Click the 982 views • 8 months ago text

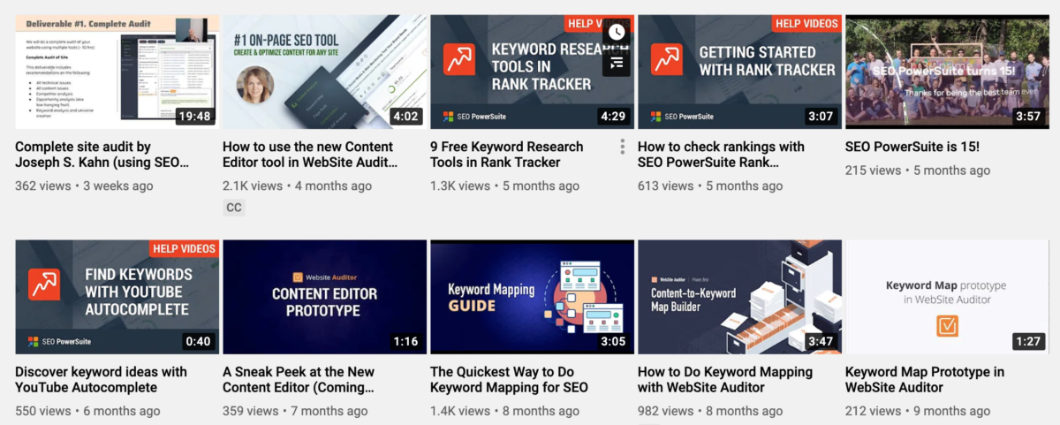tap(710, 411)
